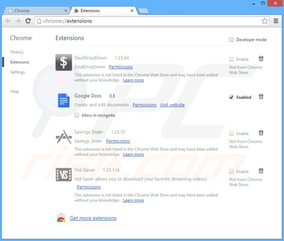Image resolution: width=284 pixels, height=241 pixels.
Task: Remove Savings Slider using its trash icon
Action: tap(261, 133)
